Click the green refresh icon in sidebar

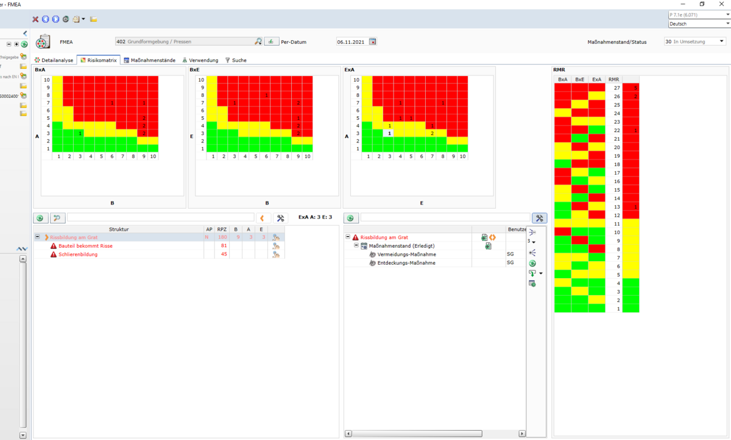(x=24, y=44)
